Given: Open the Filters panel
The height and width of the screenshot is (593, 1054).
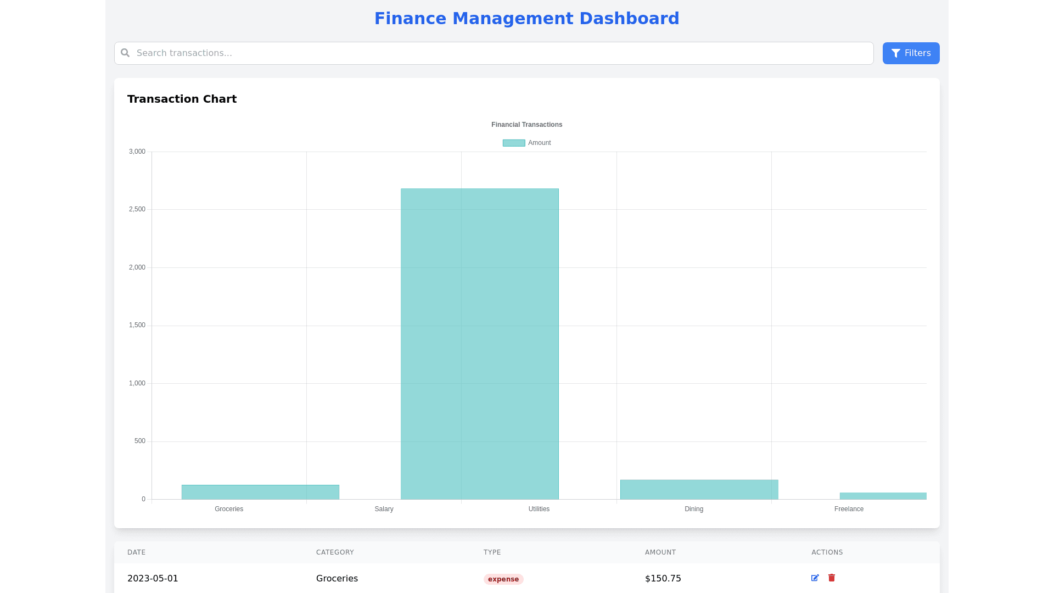Looking at the screenshot, I should (x=911, y=53).
